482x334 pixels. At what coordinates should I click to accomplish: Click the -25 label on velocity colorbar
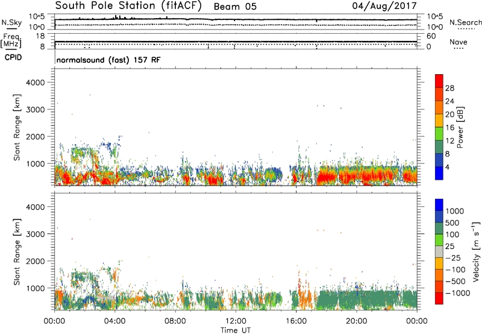[x=453, y=258]
